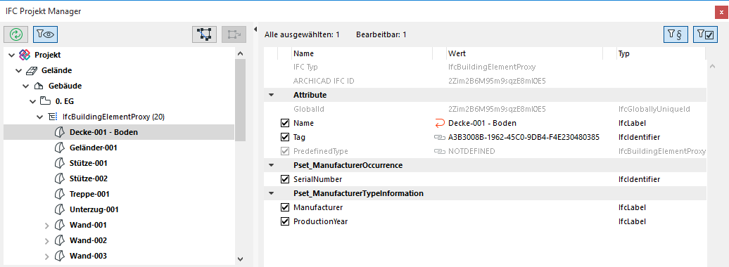The height and width of the screenshot is (267, 729).
Task: Uncheck the Manufacturer checkbox
Action: pos(285,207)
